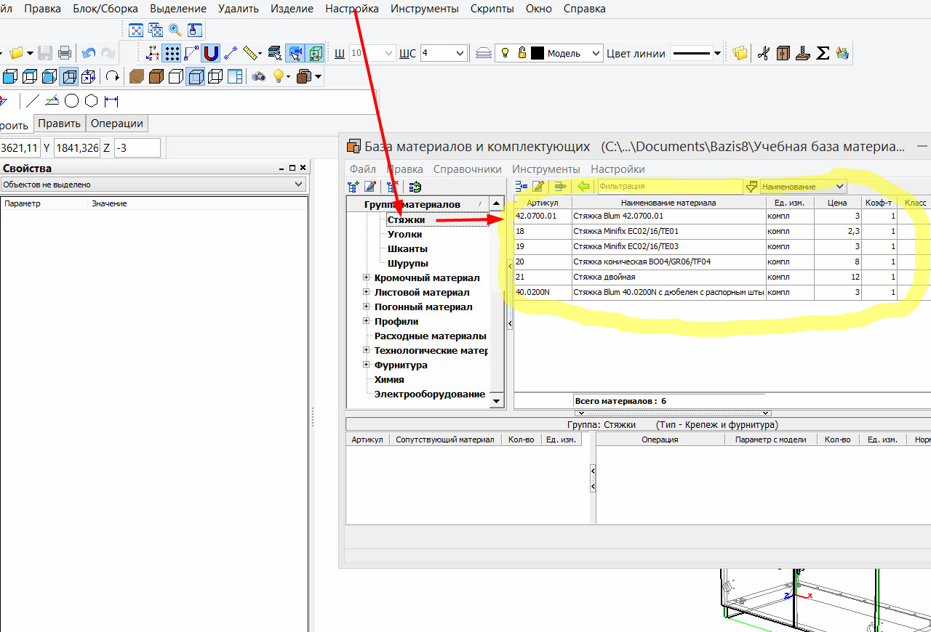
Task: Click the zoom magnifier icon in top toolbar
Action: click(x=175, y=30)
